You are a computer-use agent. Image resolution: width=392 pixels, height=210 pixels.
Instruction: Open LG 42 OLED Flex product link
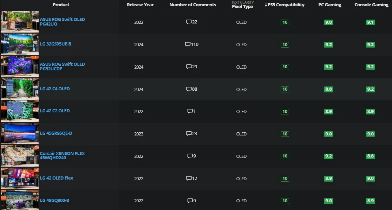(57, 178)
